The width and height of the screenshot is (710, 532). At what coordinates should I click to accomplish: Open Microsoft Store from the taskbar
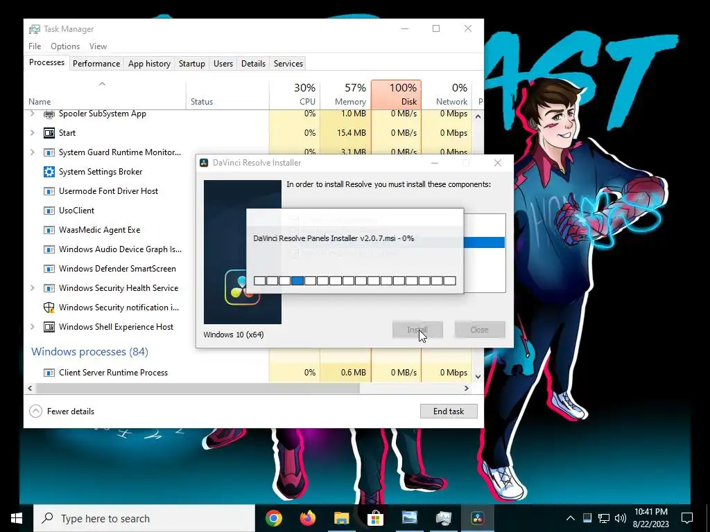(375, 518)
